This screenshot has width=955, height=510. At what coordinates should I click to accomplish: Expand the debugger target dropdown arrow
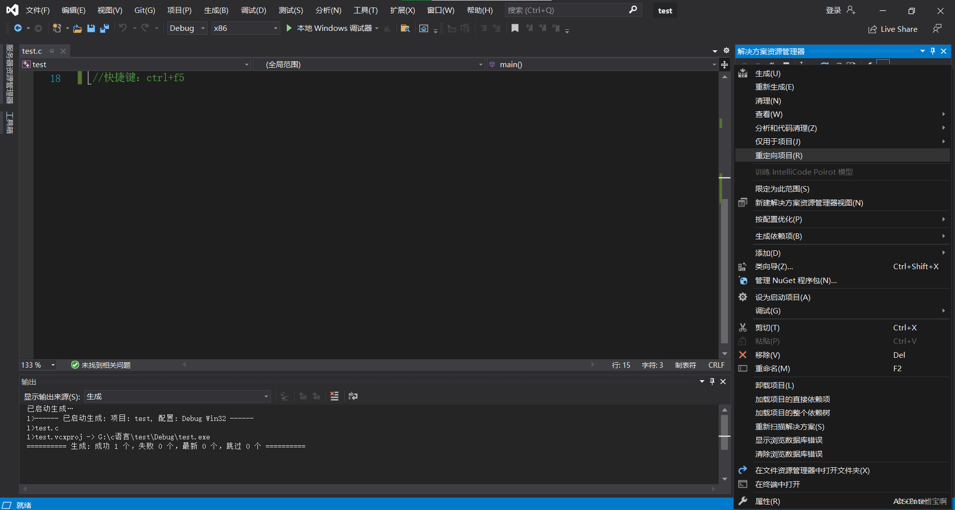(377, 28)
